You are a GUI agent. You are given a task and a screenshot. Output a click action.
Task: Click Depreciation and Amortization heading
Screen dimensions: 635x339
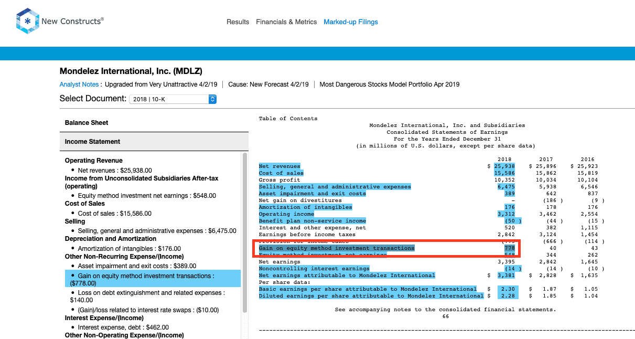110,239
